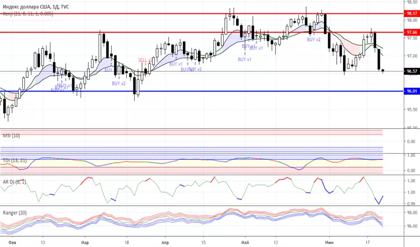Click the 15 date label on the time axis
Image resolution: width=420 pixels, height=247 pixels.
203,243
